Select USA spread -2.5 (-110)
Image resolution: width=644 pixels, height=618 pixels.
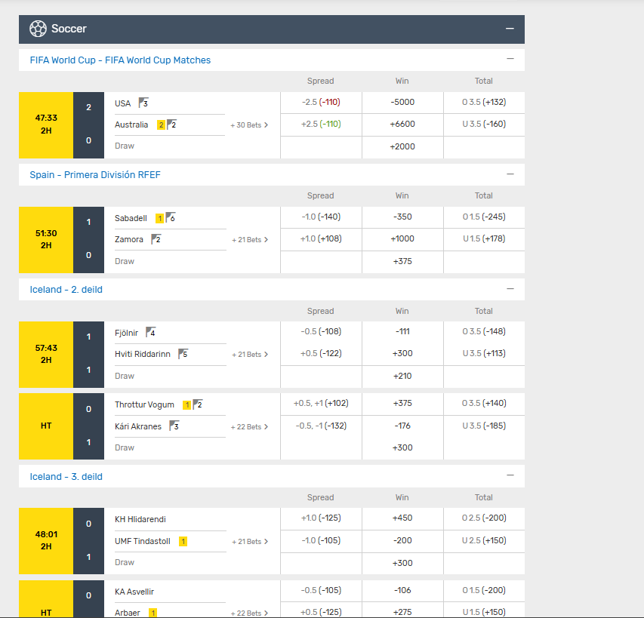coord(321,102)
